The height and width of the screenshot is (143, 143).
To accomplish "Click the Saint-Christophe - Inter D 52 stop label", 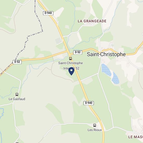I will click(x=70, y=66).
